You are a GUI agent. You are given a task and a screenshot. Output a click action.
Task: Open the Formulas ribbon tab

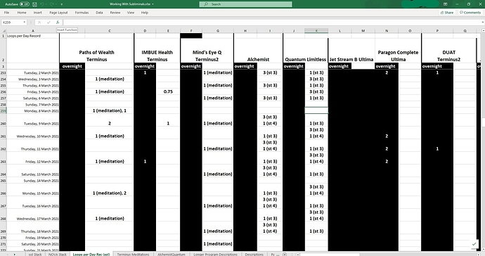tap(82, 13)
